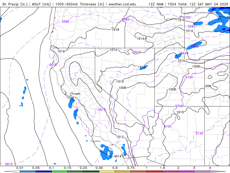Click the '1014' pressure label beside San Francisco Bay
230x173 pixels.
tap(70, 97)
